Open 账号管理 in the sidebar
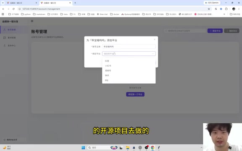The height and width of the screenshot is (151, 242). (x=14, y=30)
